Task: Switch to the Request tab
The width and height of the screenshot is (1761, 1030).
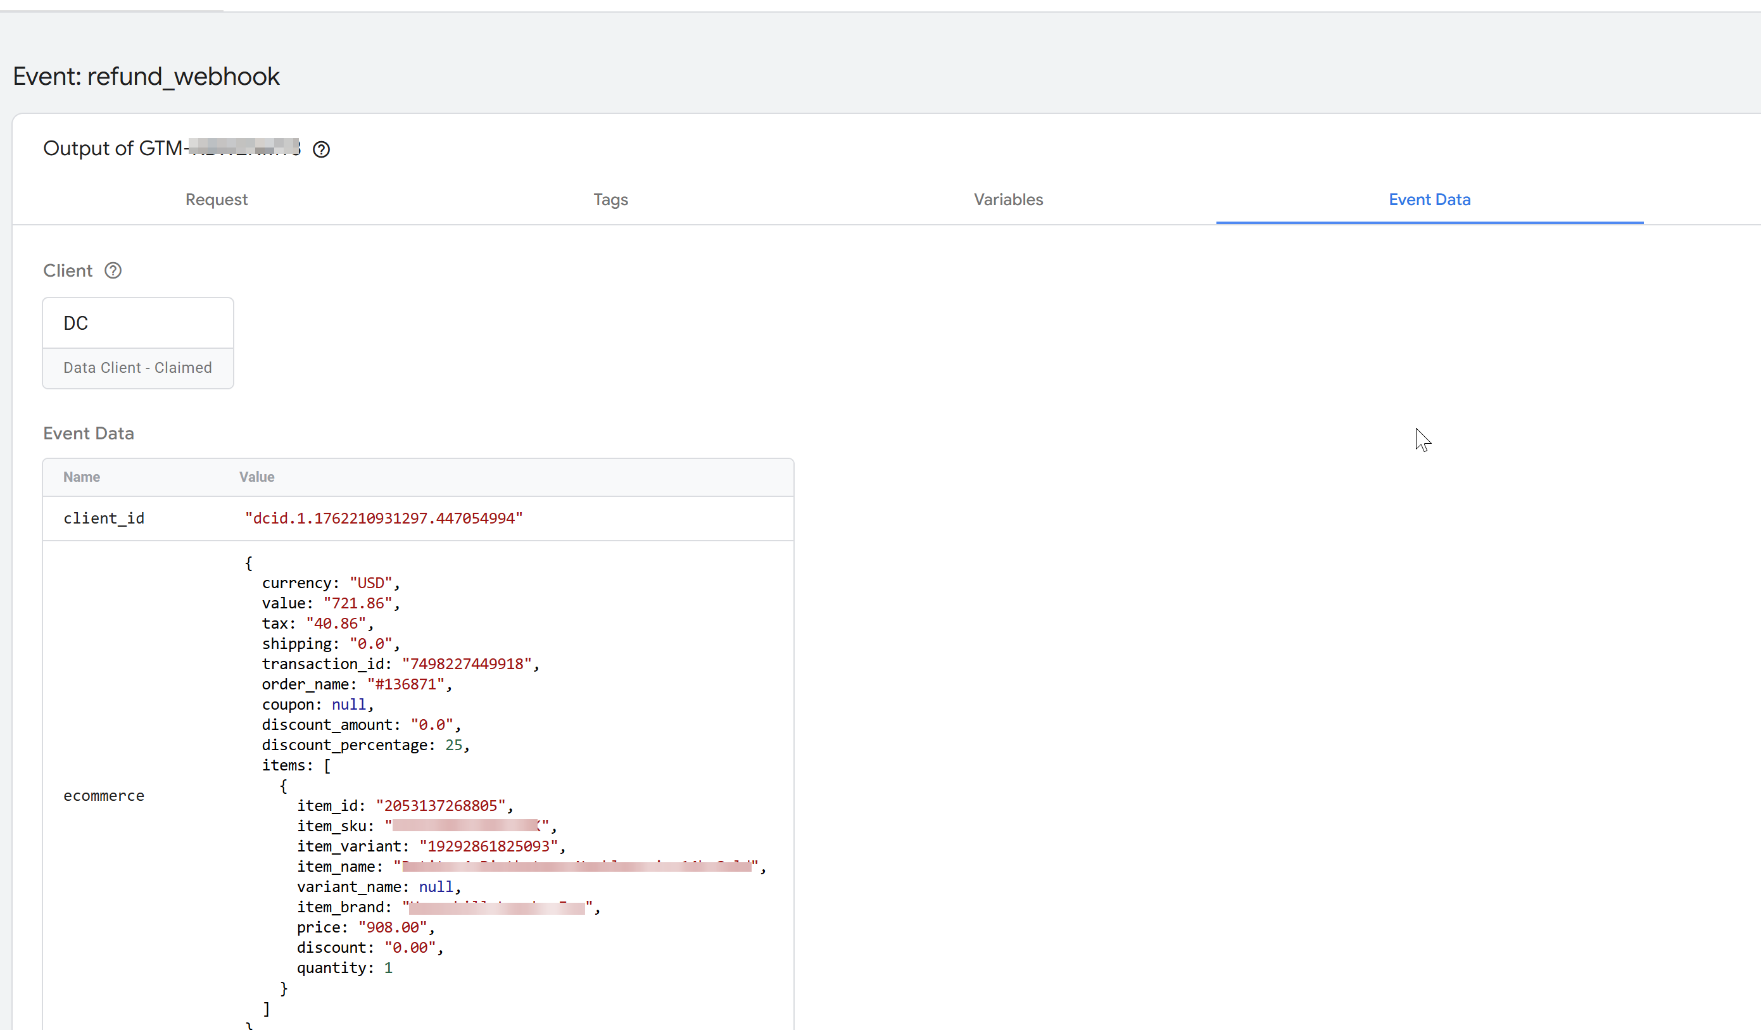Action: pyautogui.click(x=216, y=200)
